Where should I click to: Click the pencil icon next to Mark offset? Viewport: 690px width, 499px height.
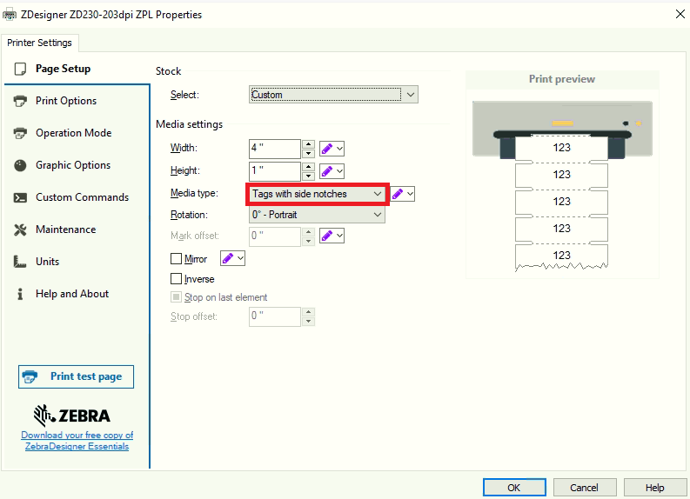[327, 236]
